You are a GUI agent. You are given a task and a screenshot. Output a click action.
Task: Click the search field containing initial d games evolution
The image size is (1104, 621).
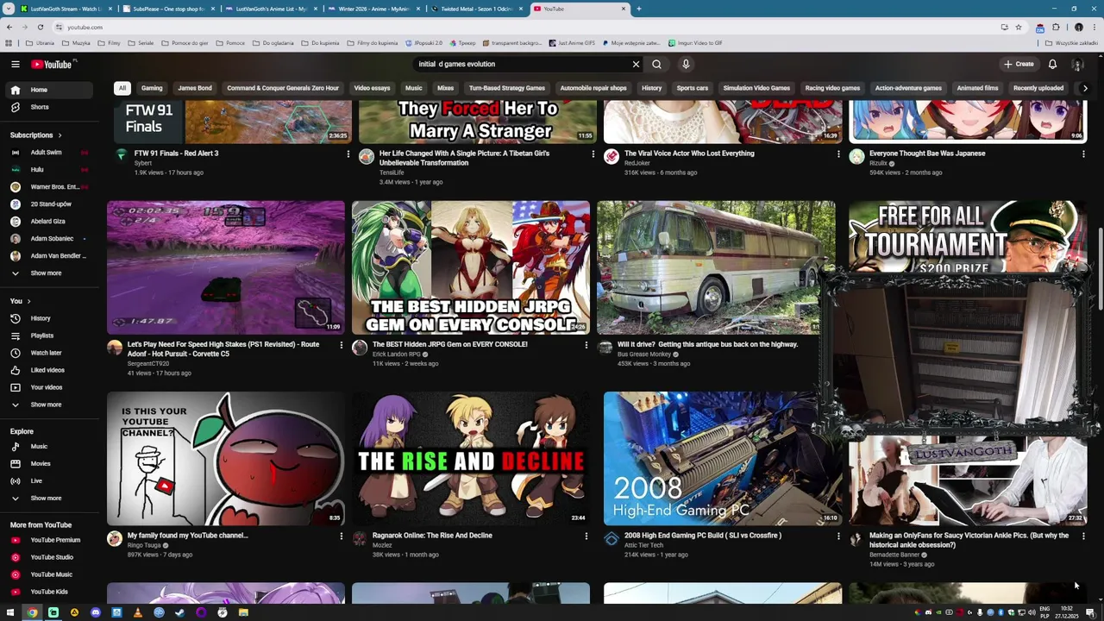pos(522,64)
